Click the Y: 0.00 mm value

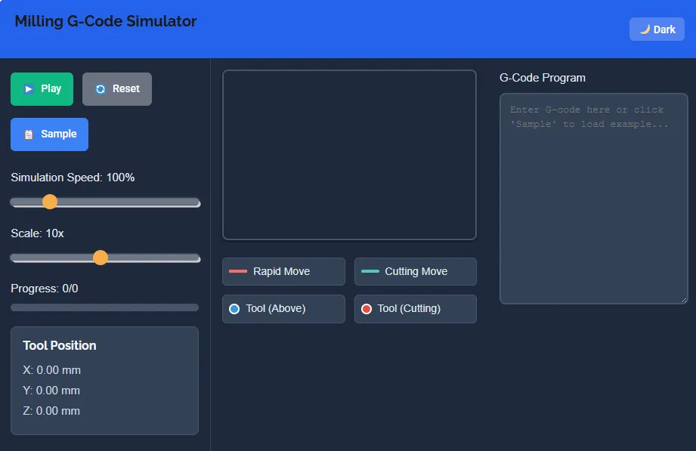[51, 391]
